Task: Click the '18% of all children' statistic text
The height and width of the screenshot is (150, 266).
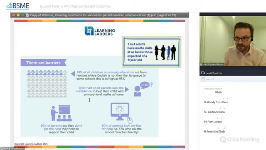Action: [x=111, y=75]
